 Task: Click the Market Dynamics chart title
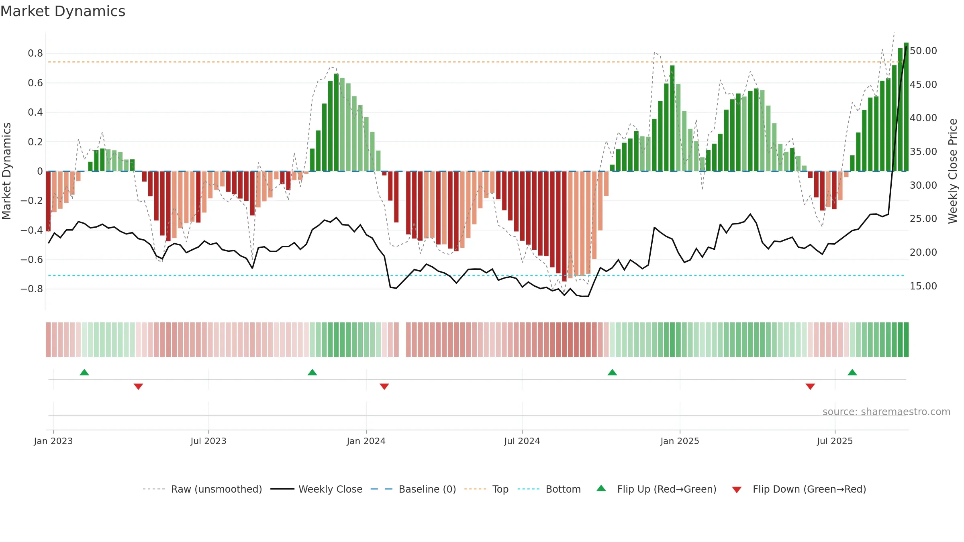[x=63, y=11]
